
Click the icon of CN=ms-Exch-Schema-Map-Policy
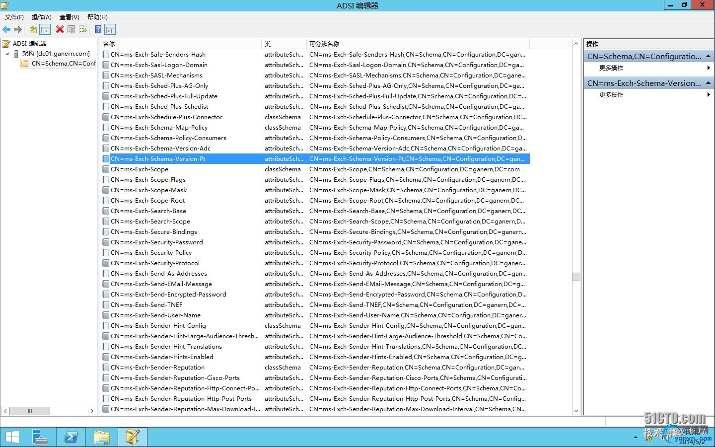(106, 128)
